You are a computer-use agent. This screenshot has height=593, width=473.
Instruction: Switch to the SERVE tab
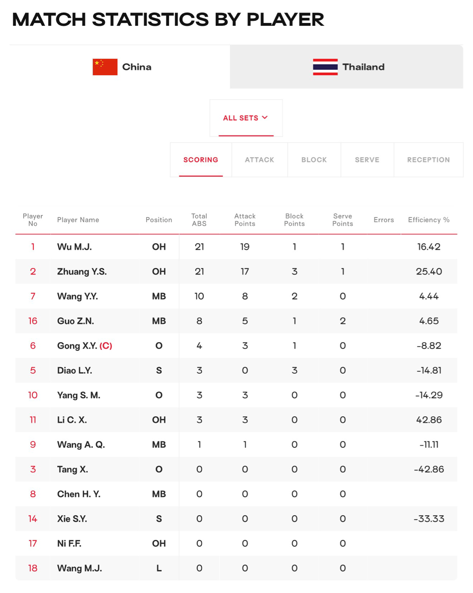tap(367, 160)
